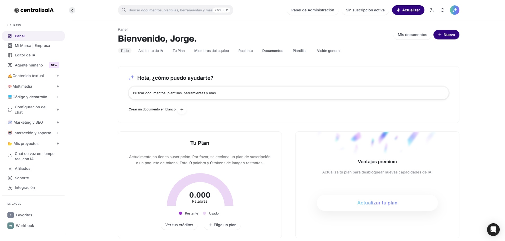Viewport: 505px width, 241px height.
Task: Expand the Marketing y SEO section
Action: tap(58, 122)
